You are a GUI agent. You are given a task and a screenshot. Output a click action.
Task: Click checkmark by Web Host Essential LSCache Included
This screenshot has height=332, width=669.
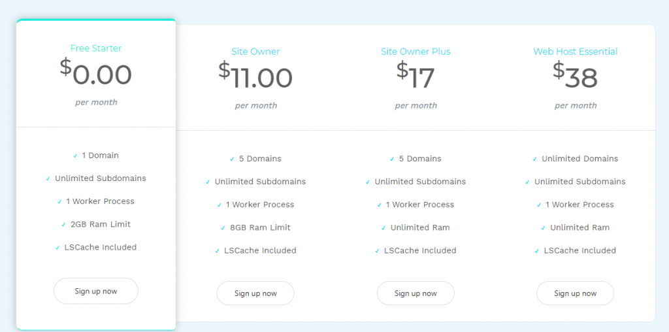(537, 251)
